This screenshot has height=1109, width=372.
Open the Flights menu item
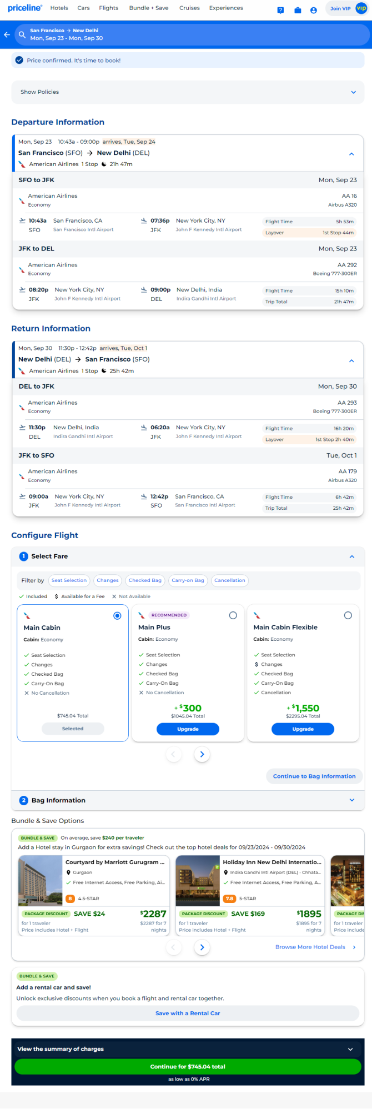point(109,8)
